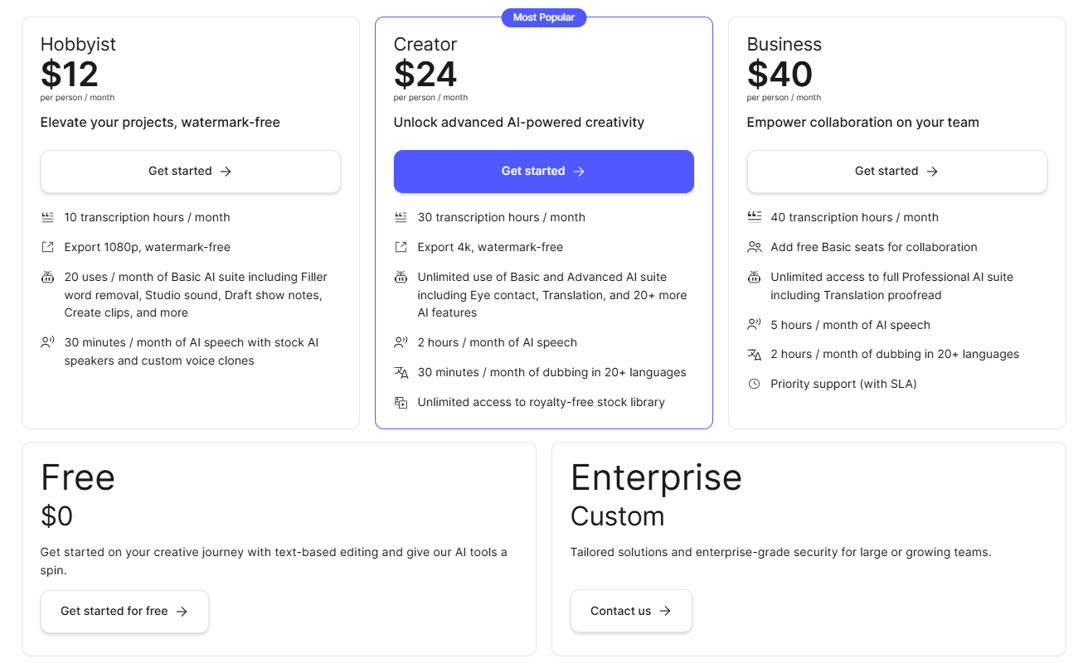Click the collaboration seats icon in the Business plan
Image resolution: width=1083 pixels, height=668 pixels.
(x=754, y=247)
